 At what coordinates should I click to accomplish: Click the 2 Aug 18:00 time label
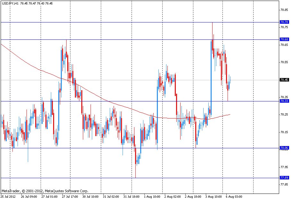tap(193, 196)
